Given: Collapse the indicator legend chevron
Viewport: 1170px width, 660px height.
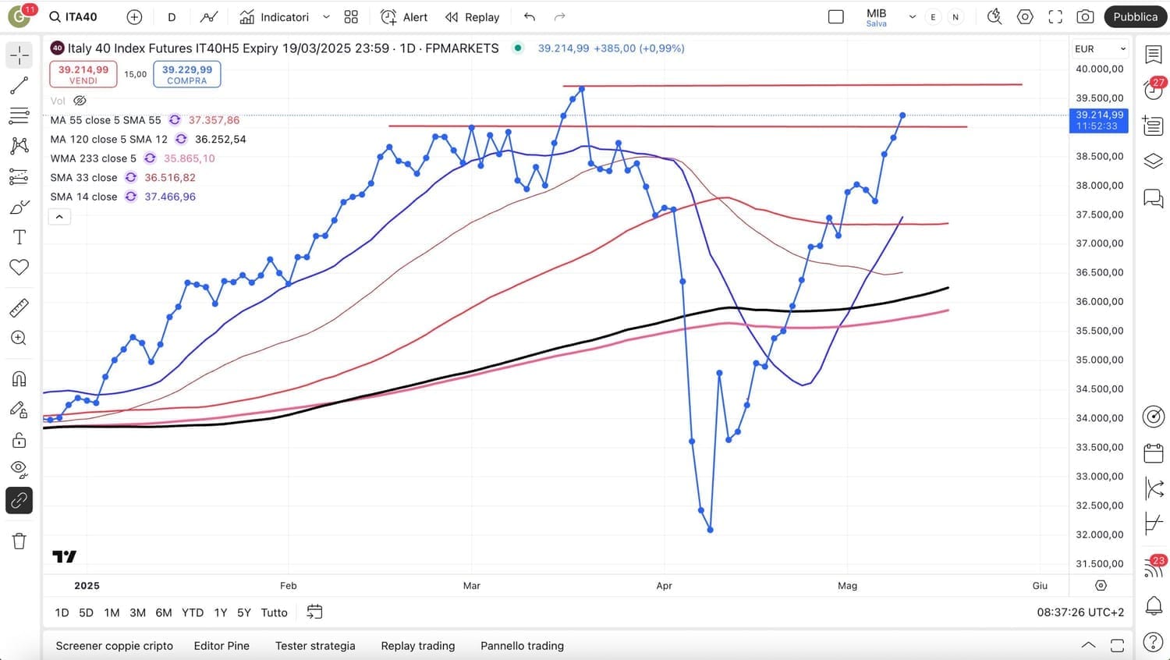Looking at the screenshot, I should tap(59, 217).
